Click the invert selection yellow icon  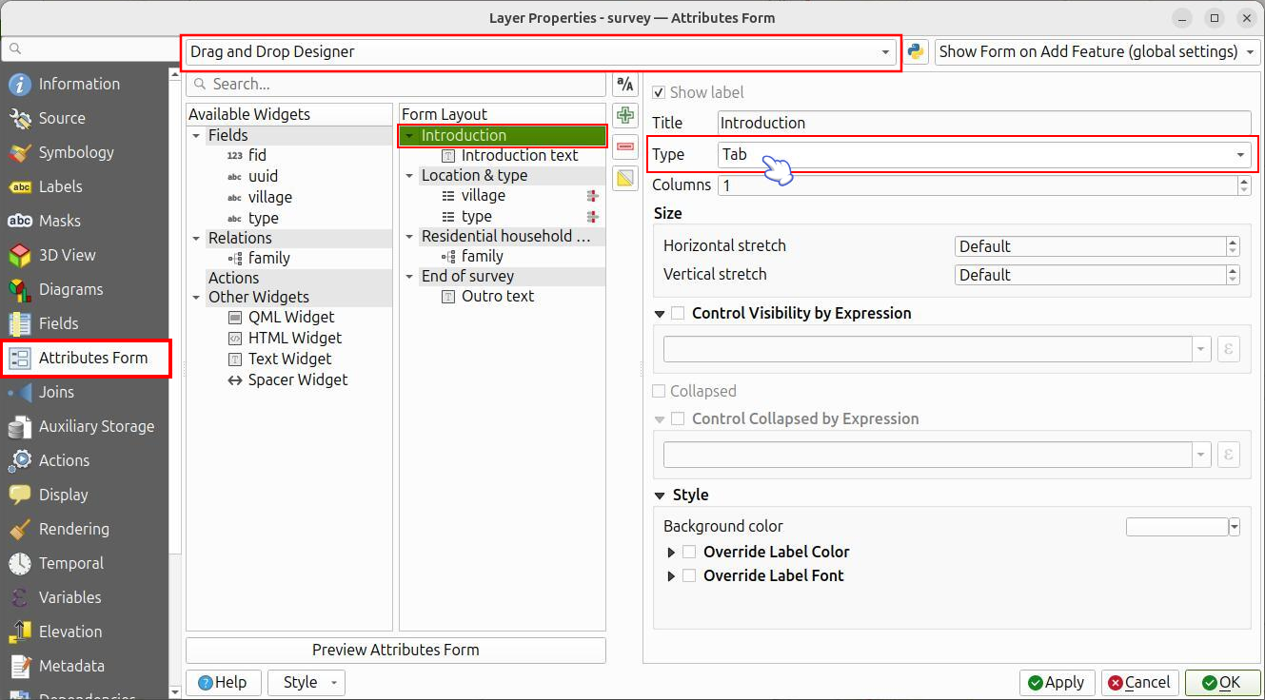625,178
